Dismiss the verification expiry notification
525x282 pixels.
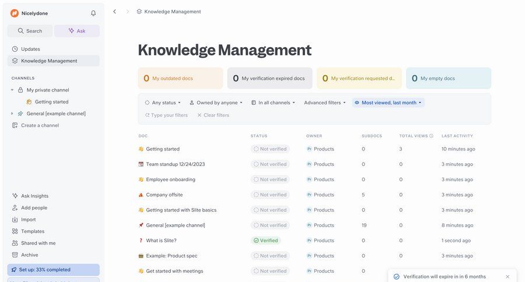coord(508,277)
